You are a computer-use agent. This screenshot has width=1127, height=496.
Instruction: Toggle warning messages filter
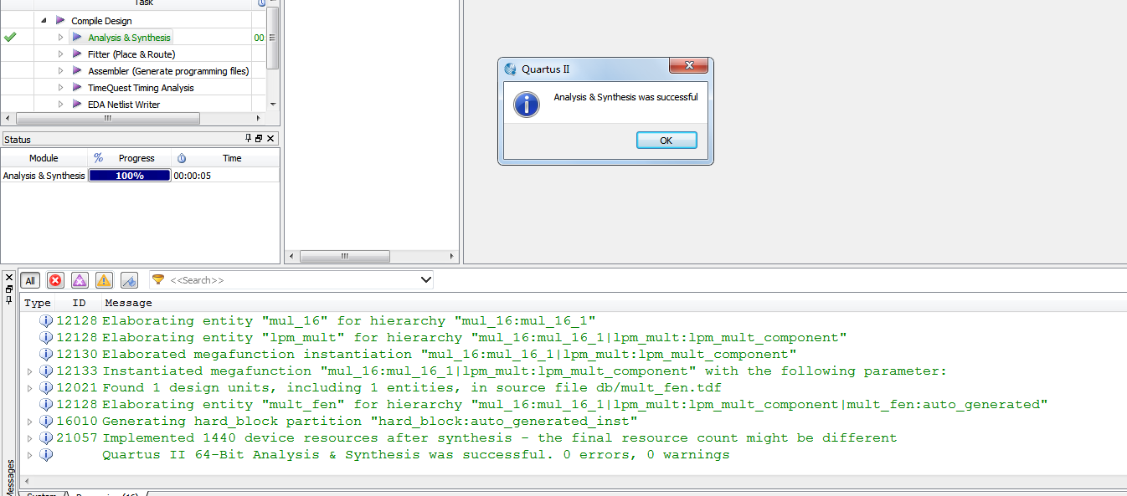(x=104, y=280)
